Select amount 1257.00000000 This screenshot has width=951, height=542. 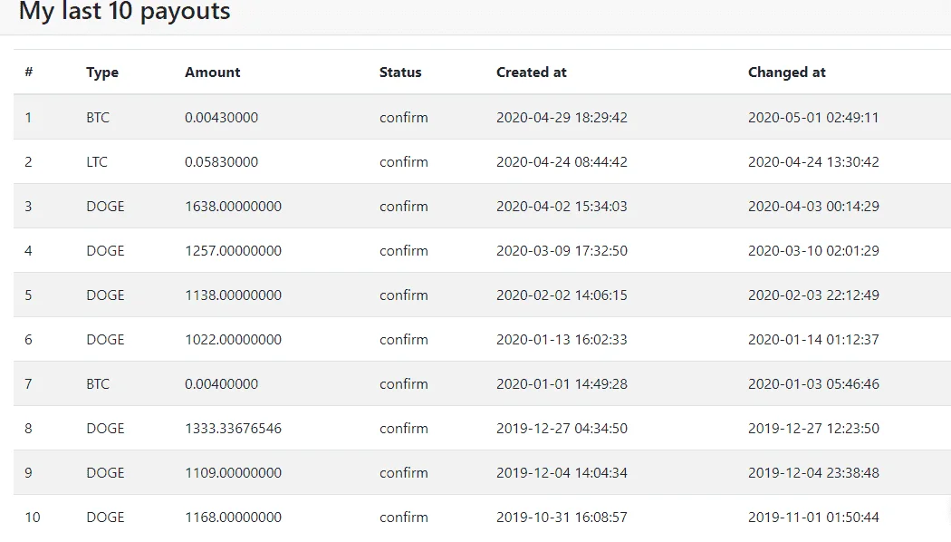click(233, 251)
